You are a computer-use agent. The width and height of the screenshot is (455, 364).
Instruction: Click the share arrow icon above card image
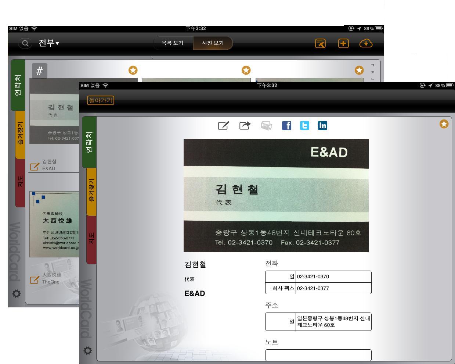[x=245, y=126]
